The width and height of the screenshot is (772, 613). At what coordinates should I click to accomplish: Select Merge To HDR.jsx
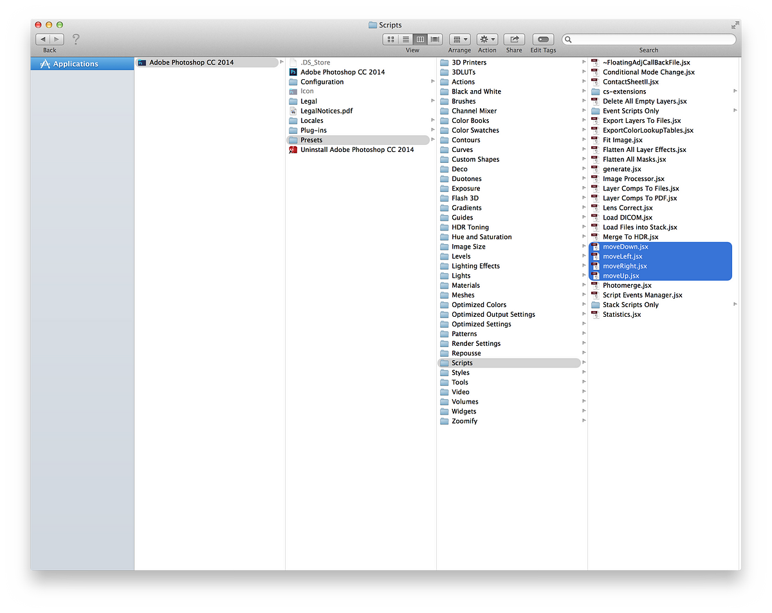click(630, 237)
